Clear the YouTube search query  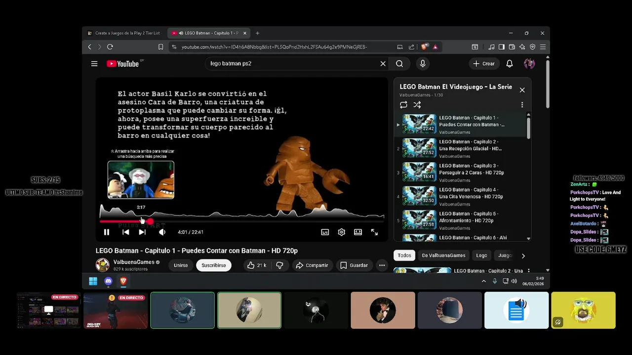coord(383,64)
